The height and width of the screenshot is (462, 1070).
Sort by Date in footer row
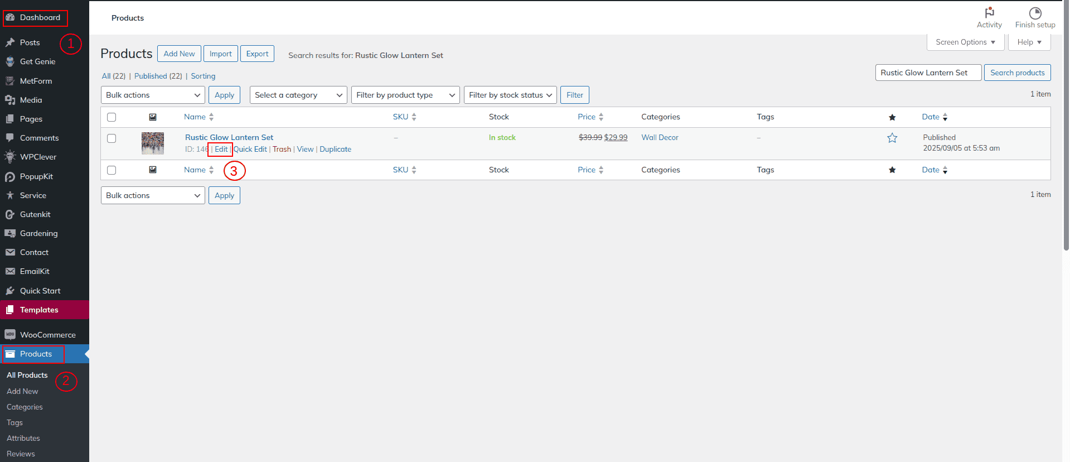935,170
